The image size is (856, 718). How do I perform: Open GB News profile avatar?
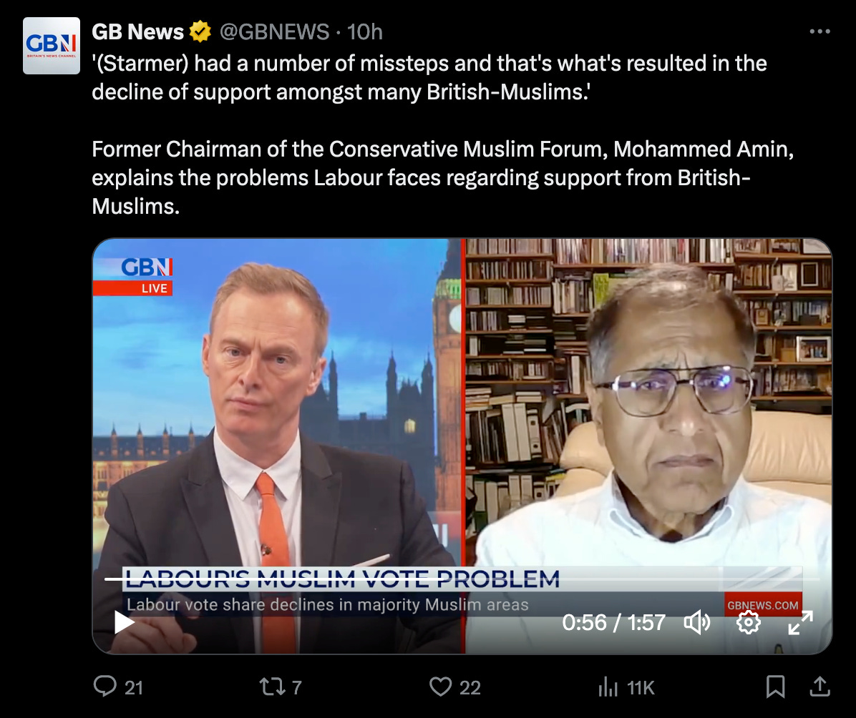tap(52, 46)
